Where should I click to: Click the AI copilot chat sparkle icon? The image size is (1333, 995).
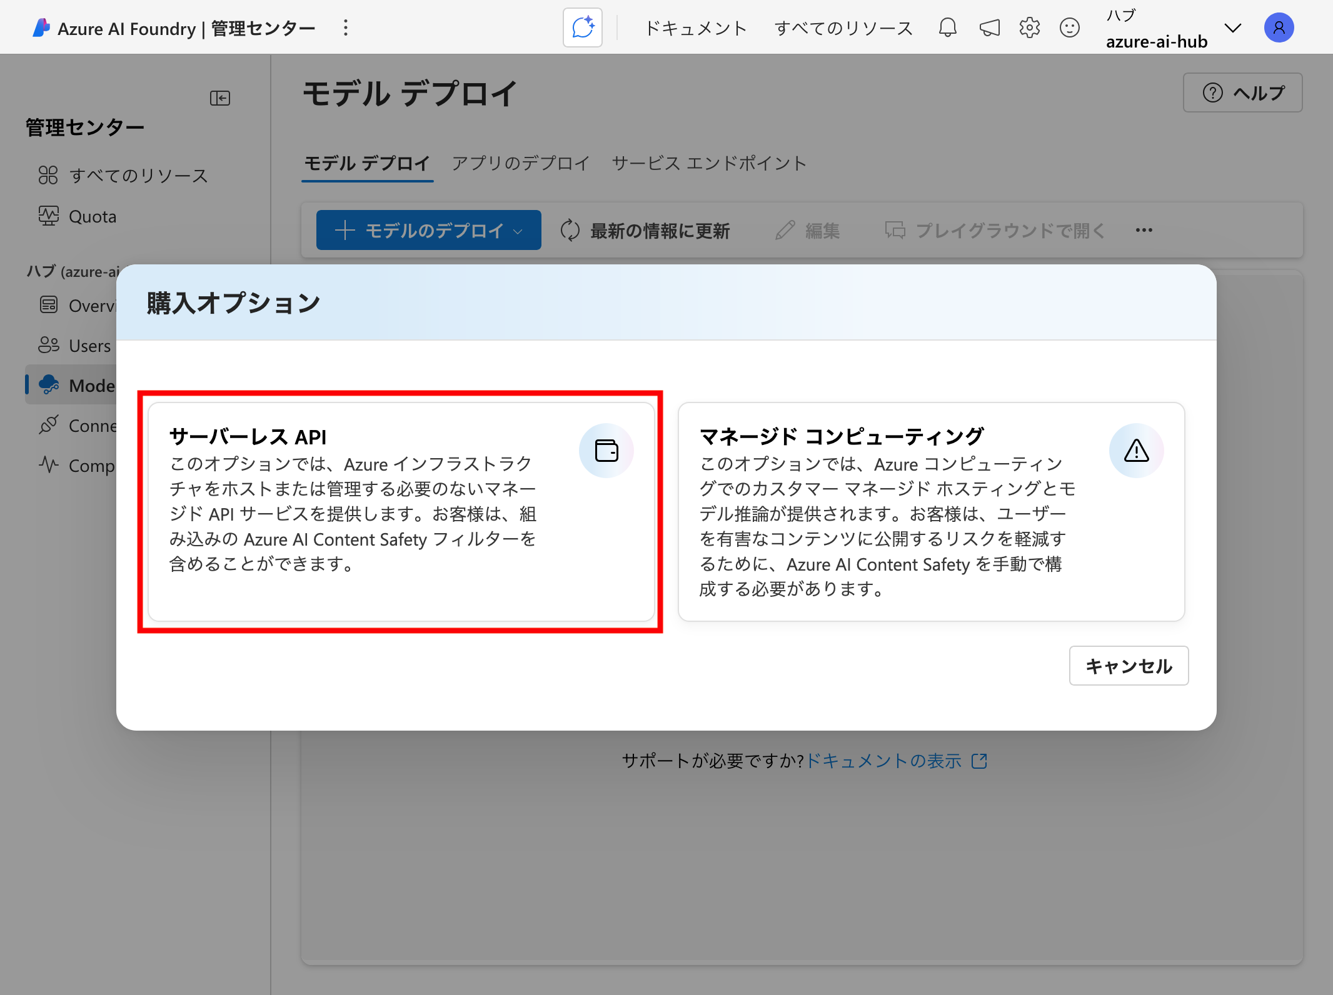tap(582, 27)
